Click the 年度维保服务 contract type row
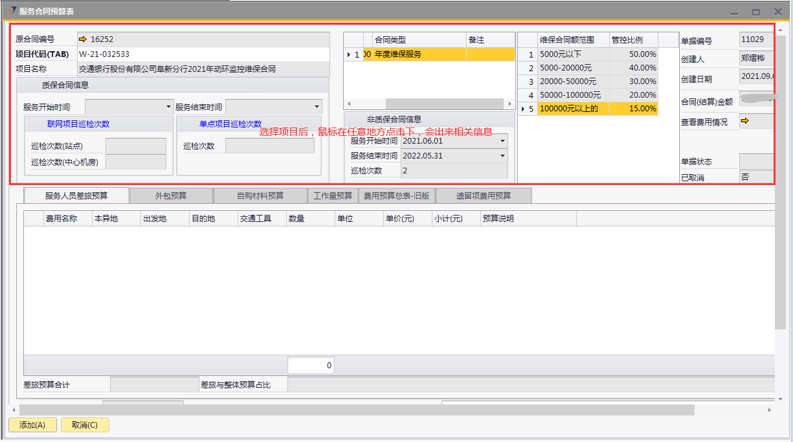 click(x=418, y=54)
